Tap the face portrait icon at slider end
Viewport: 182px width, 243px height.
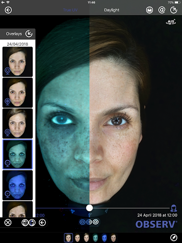173,208
